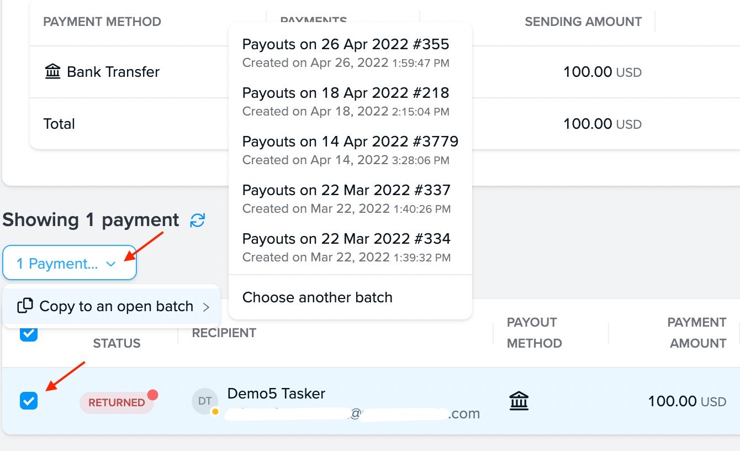Select 'Payouts on 14 Apr 2022 #3779'
This screenshot has height=451, width=740.
pos(350,141)
